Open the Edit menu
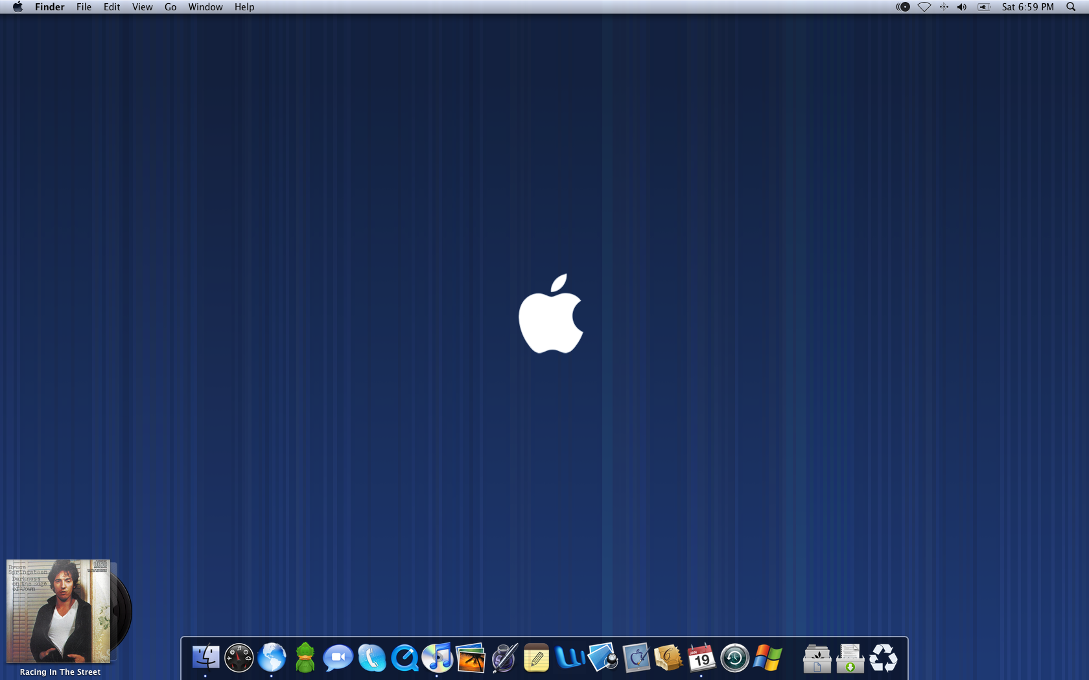 point(112,6)
